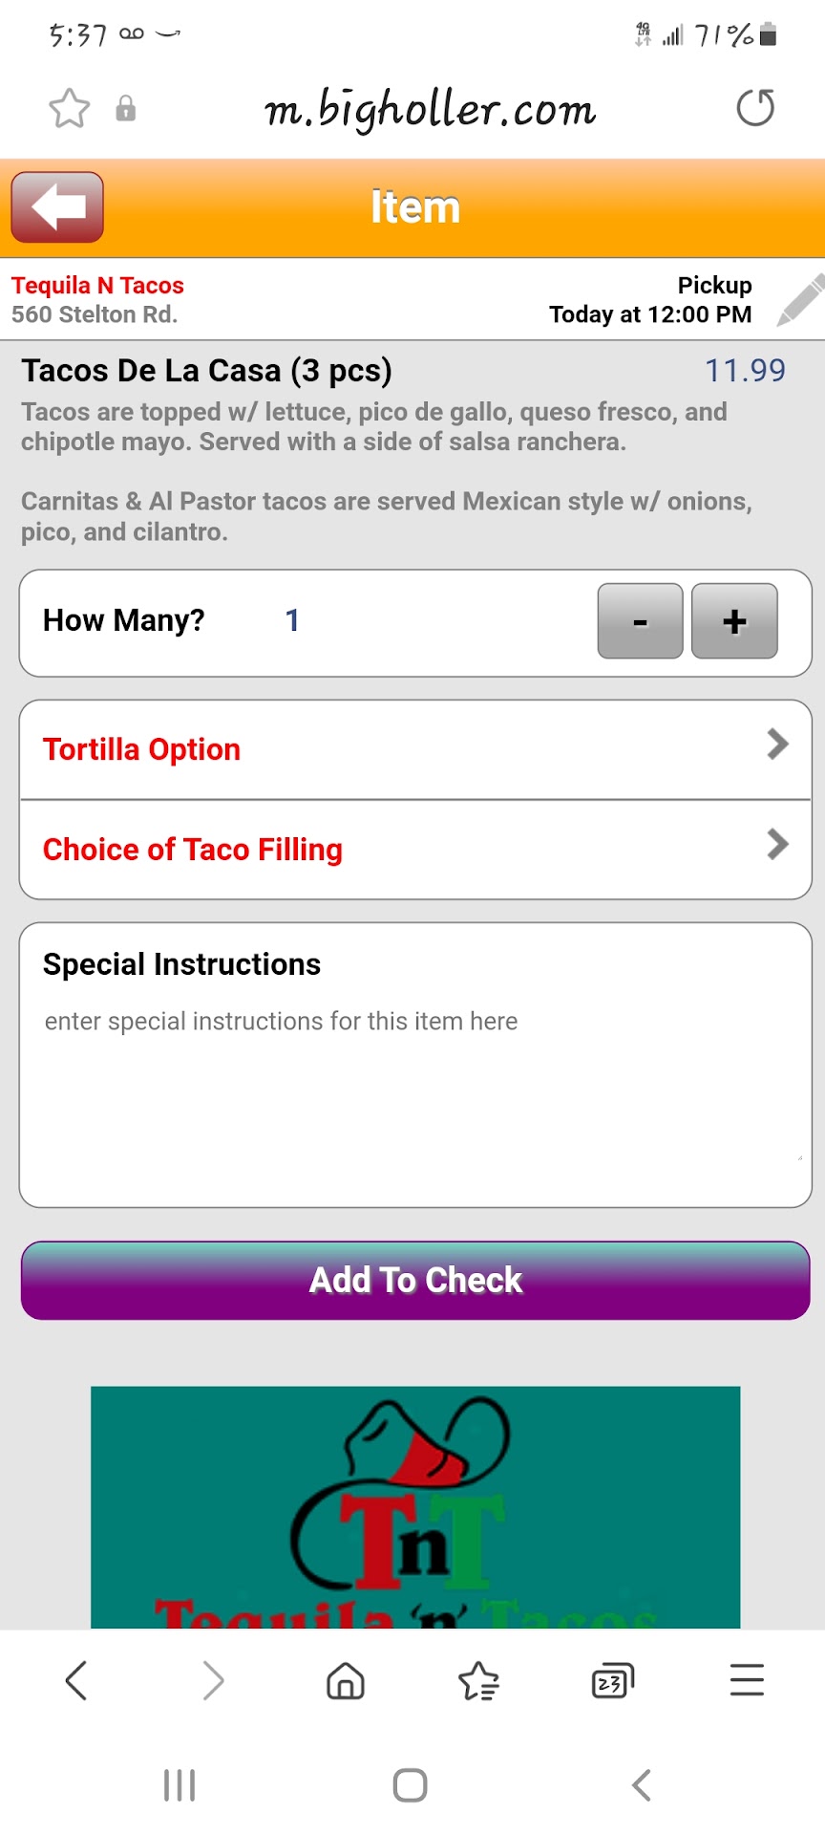
Task: Expand Choice of Taco Filling
Action: (415, 850)
